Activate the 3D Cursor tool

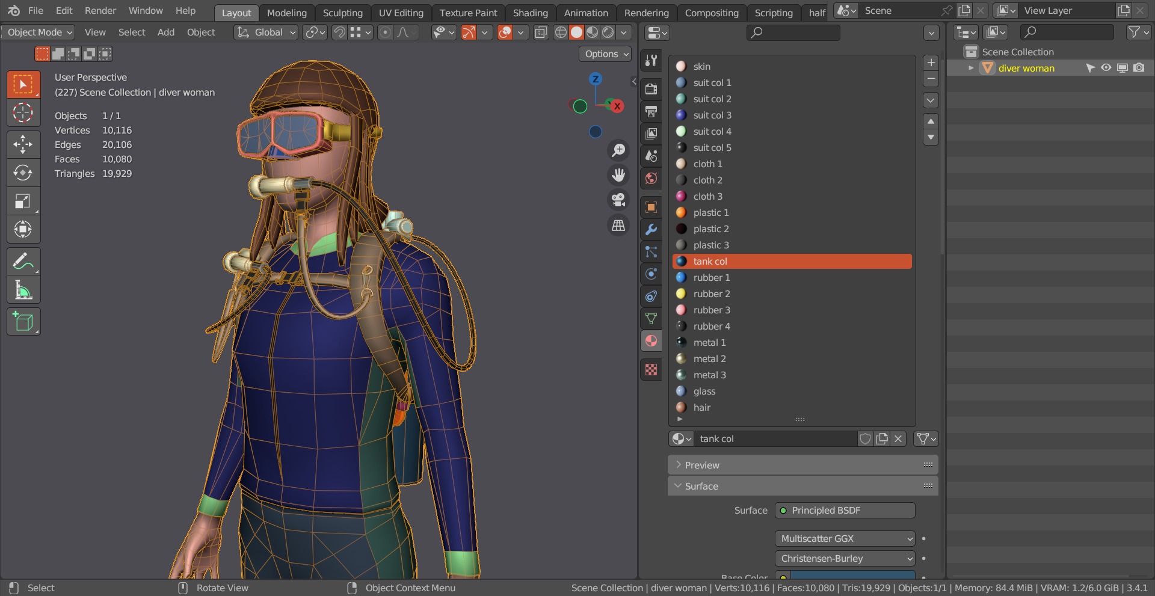click(23, 112)
